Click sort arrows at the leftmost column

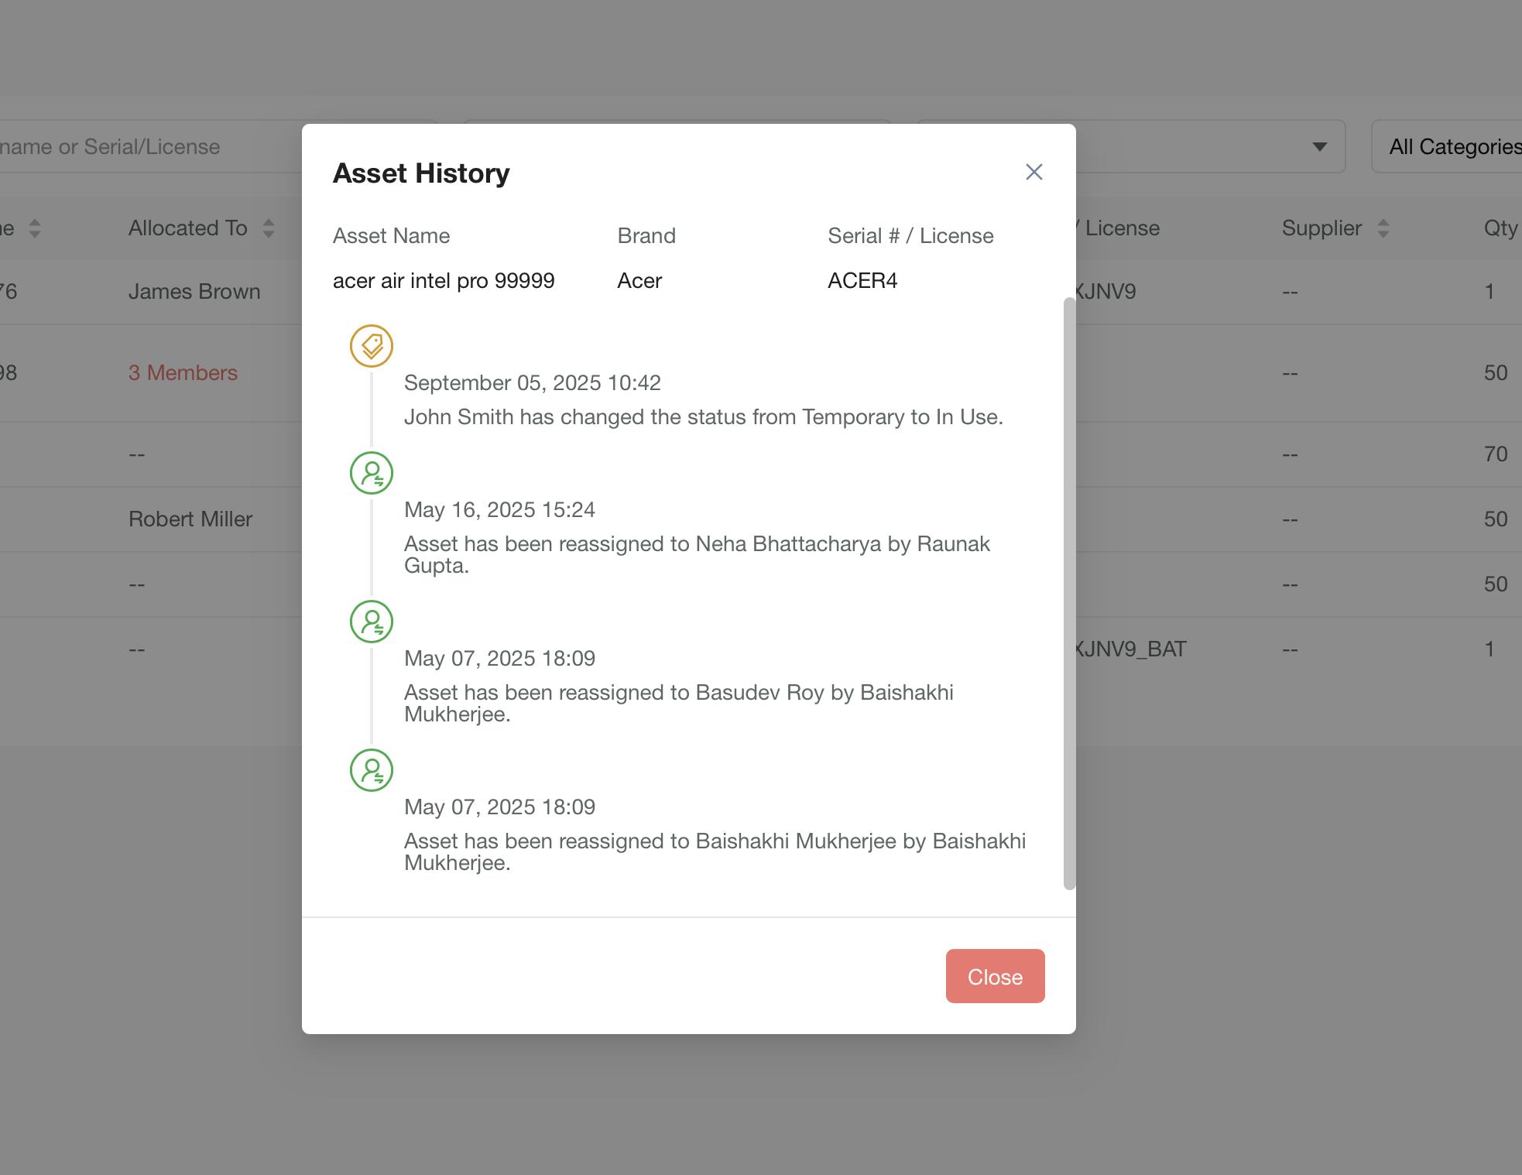tap(35, 228)
